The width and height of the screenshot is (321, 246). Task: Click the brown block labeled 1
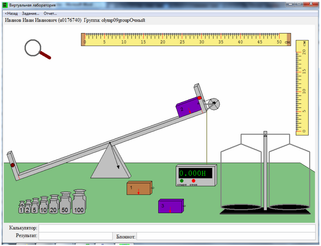[139, 188]
